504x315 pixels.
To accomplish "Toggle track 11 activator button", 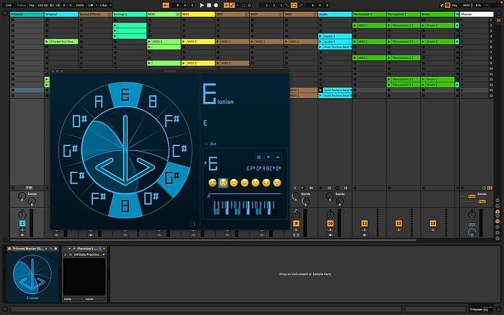I will click(364, 223).
